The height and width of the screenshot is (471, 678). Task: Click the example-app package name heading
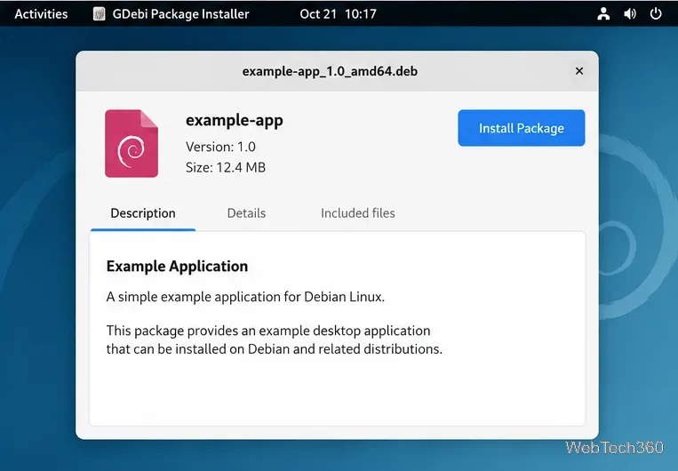click(235, 120)
